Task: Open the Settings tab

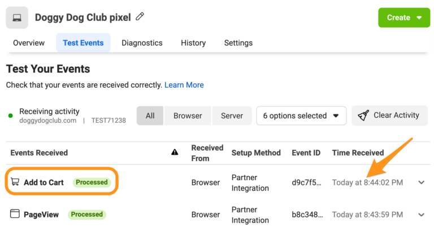Action: (x=238, y=43)
